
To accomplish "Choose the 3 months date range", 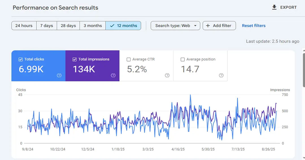I will coord(93,26).
